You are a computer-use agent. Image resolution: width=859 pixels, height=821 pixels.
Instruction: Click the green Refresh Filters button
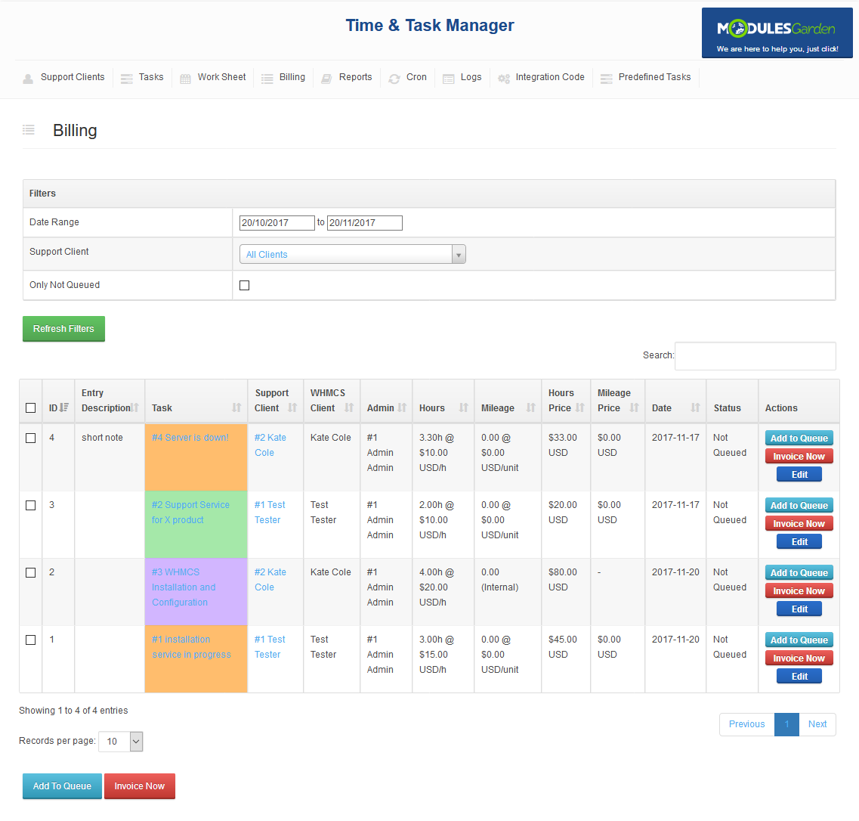(x=63, y=329)
